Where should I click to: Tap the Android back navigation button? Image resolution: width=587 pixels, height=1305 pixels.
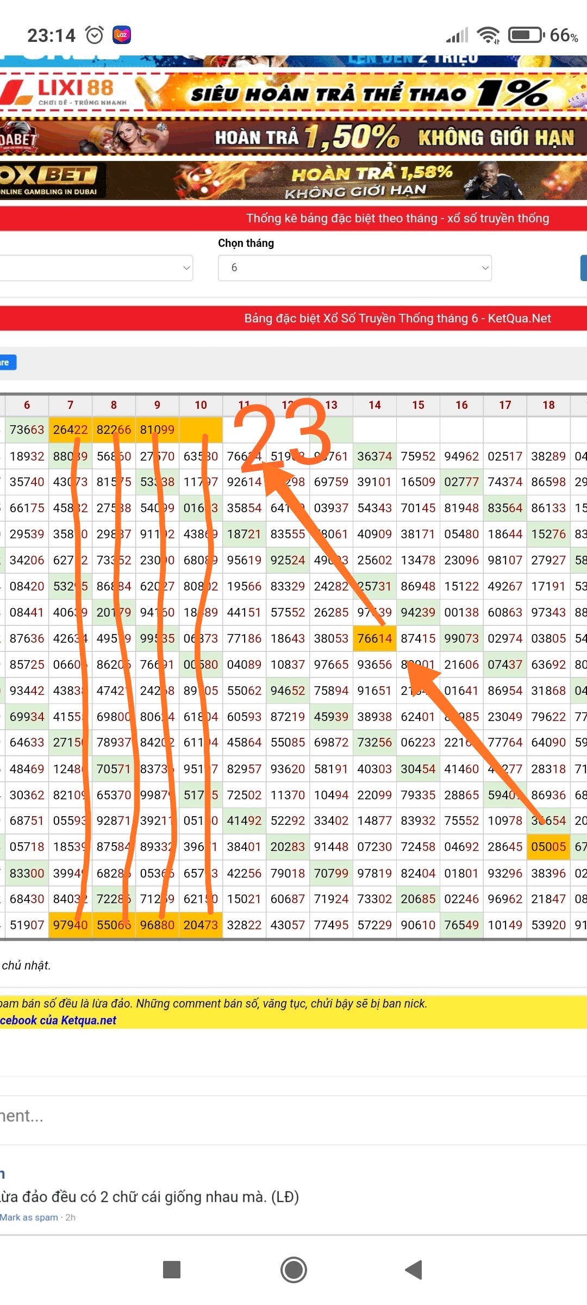pos(414,1270)
